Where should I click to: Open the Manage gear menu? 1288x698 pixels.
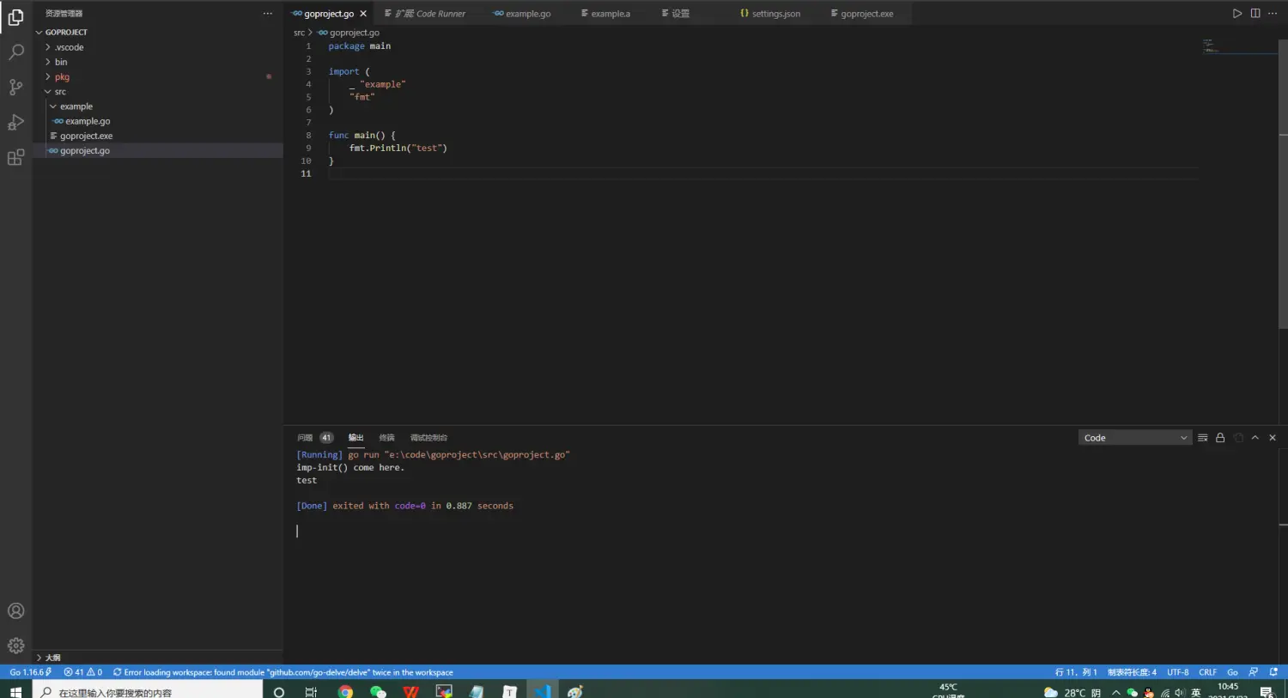point(15,646)
